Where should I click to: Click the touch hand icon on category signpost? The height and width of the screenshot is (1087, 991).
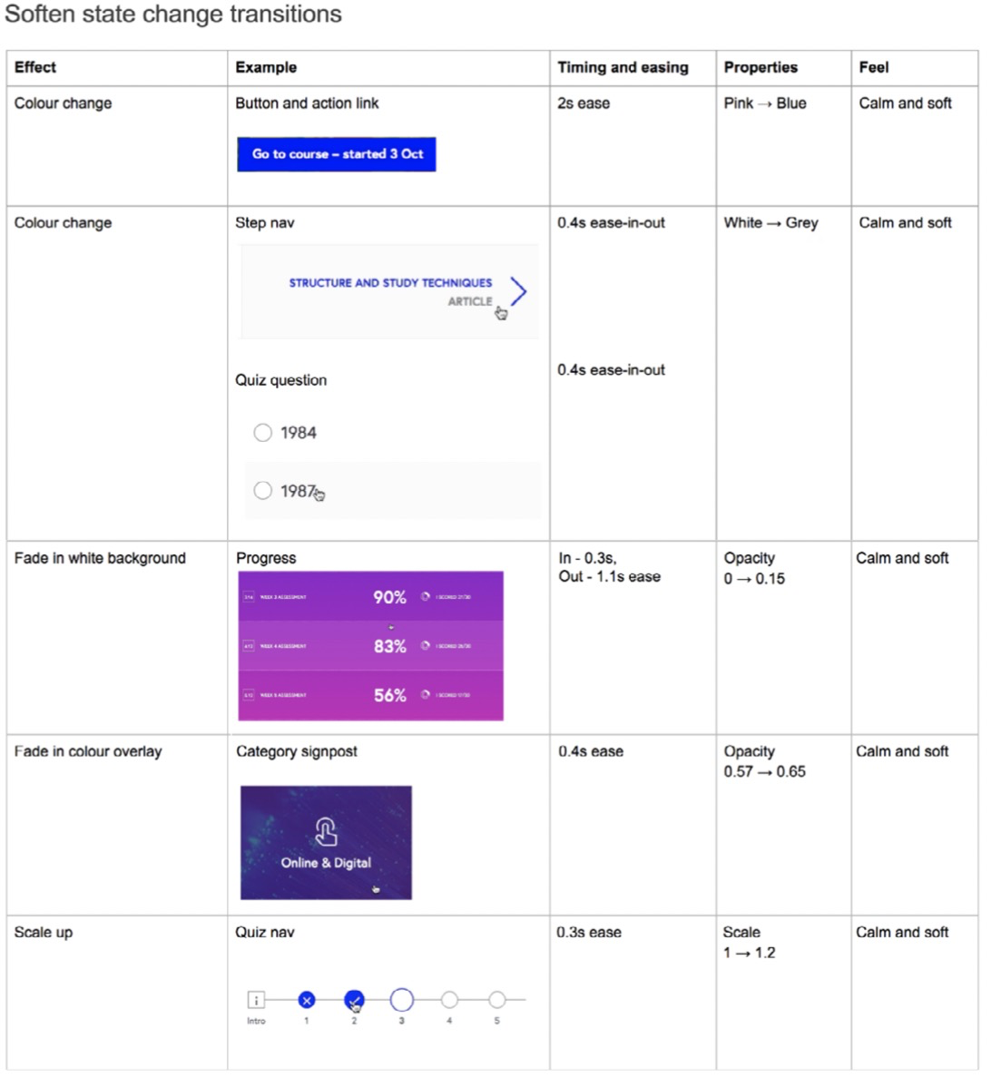tap(326, 832)
